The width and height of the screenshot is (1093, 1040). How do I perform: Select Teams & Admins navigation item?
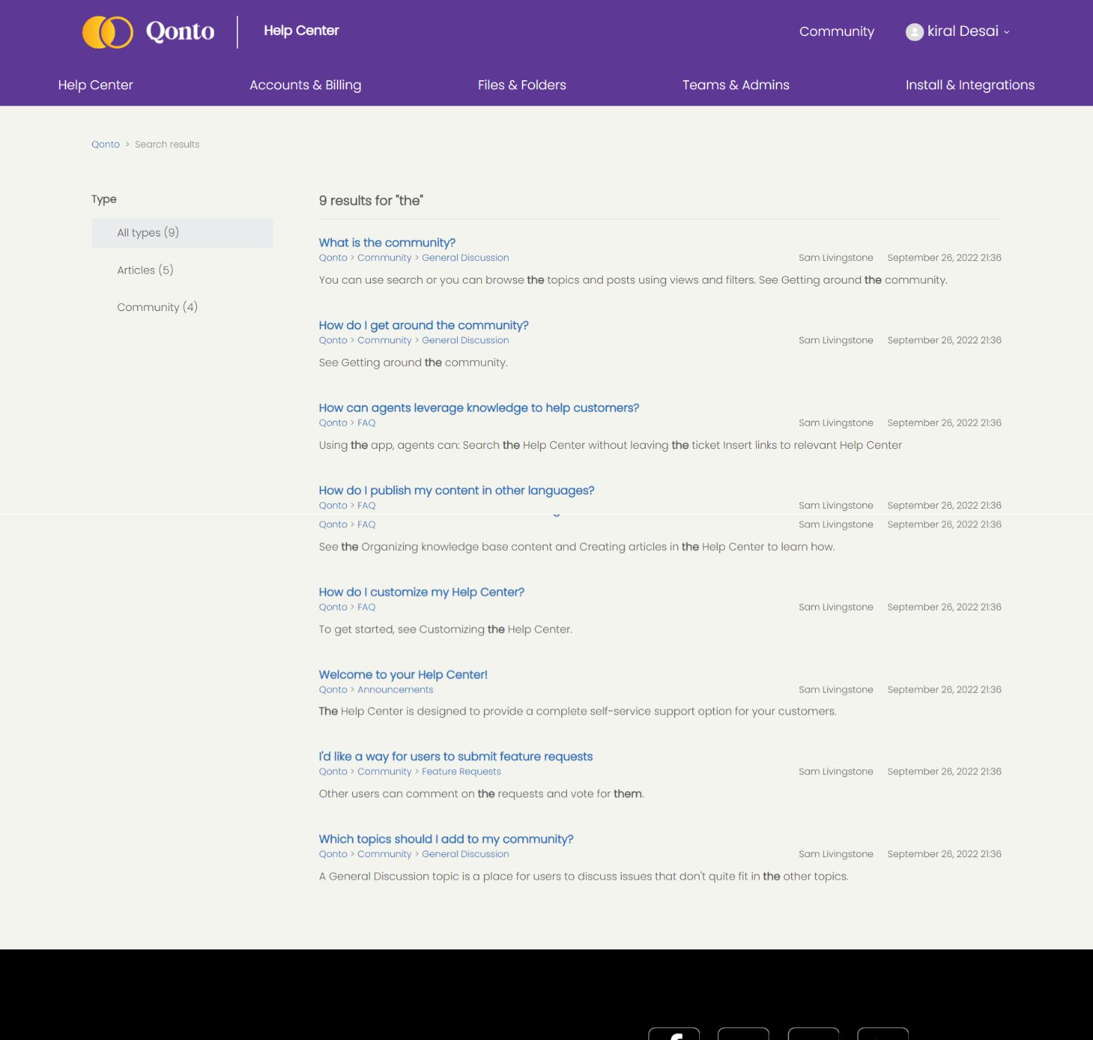tap(735, 85)
